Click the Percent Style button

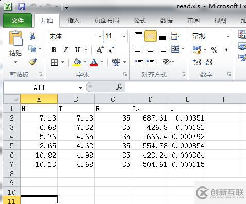pyautogui.click(x=214, y=50)
